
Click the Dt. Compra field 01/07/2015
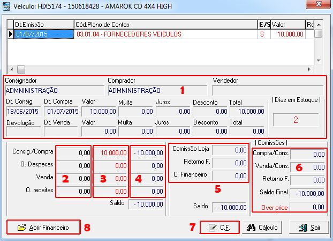pos(61,111)
